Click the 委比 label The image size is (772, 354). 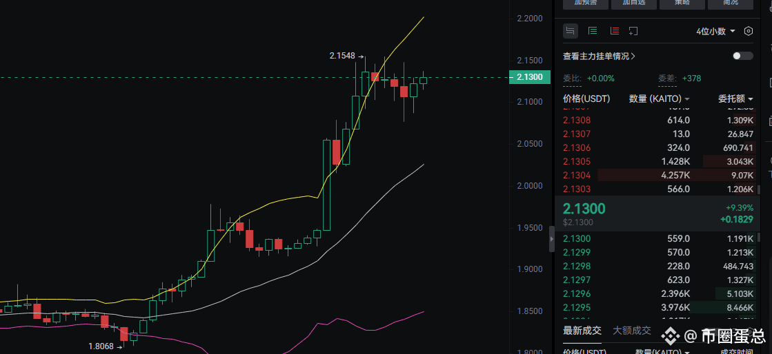572,79
